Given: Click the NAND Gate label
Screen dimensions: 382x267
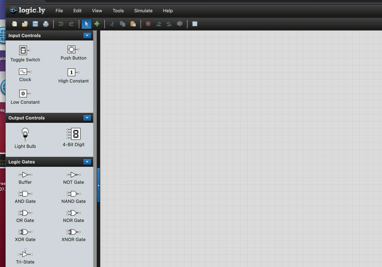Looking at the screenshot, I should pyautogui.click(x=74, y=201).
